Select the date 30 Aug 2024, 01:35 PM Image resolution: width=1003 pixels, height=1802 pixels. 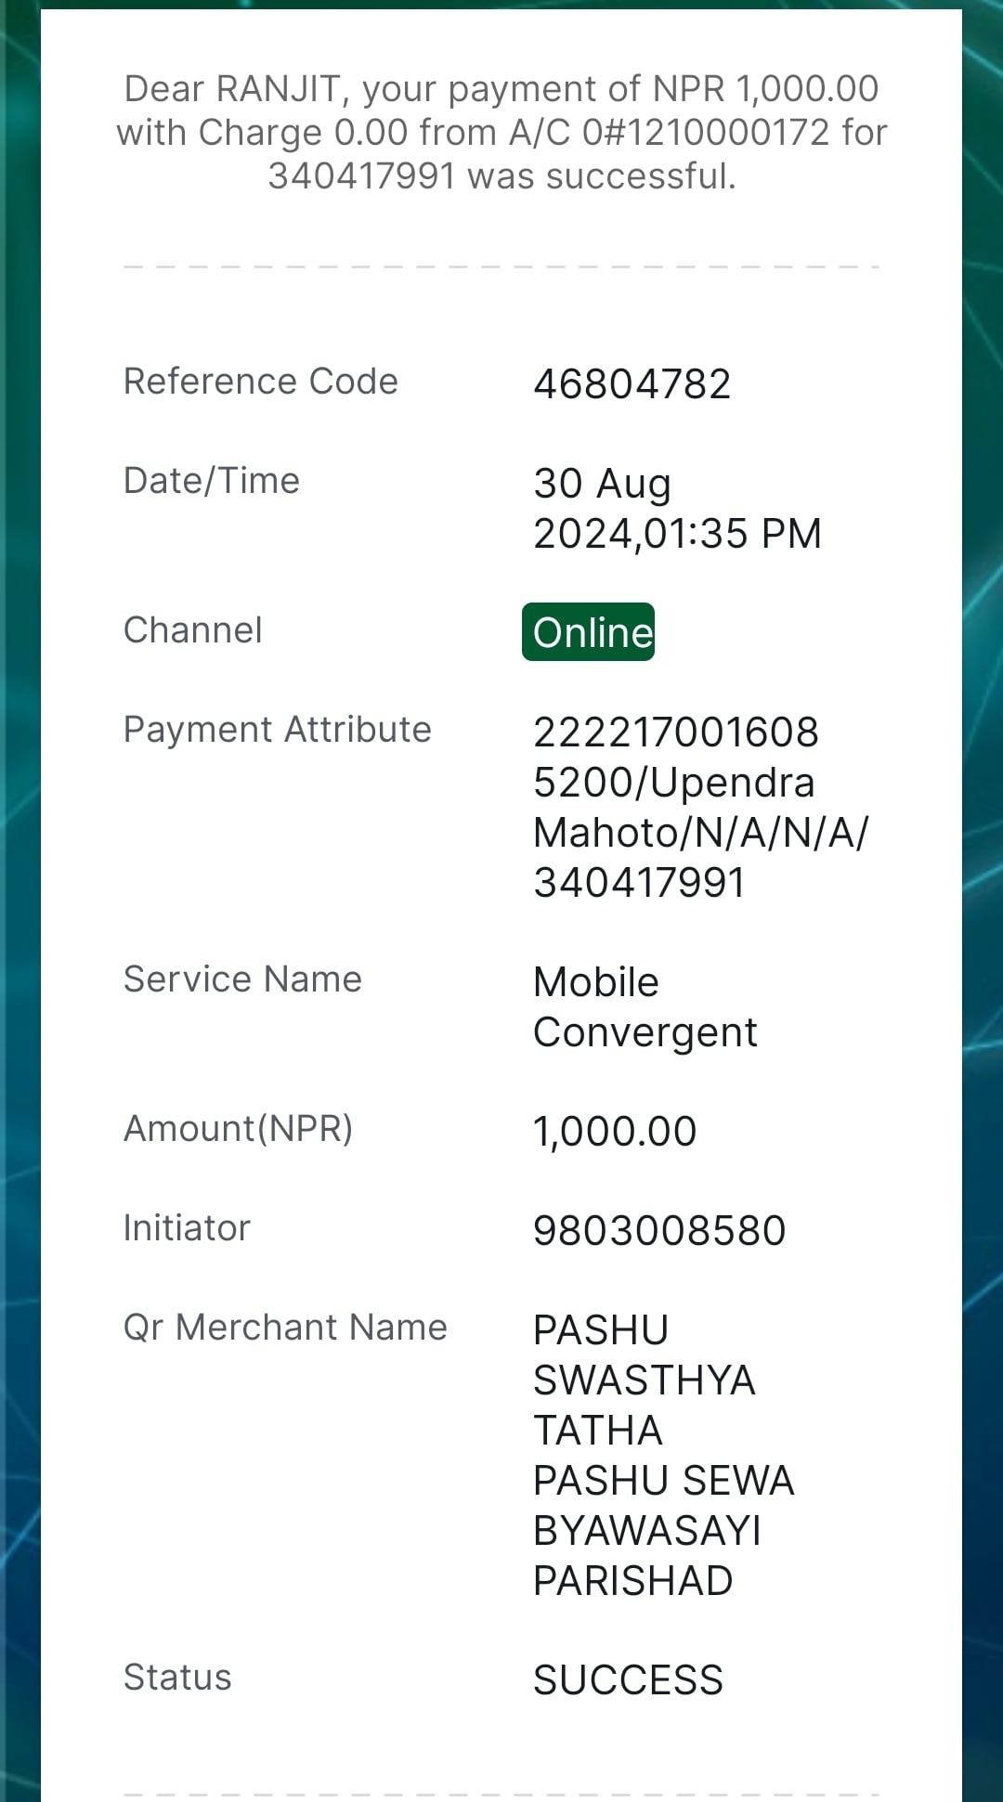(677, 508)
